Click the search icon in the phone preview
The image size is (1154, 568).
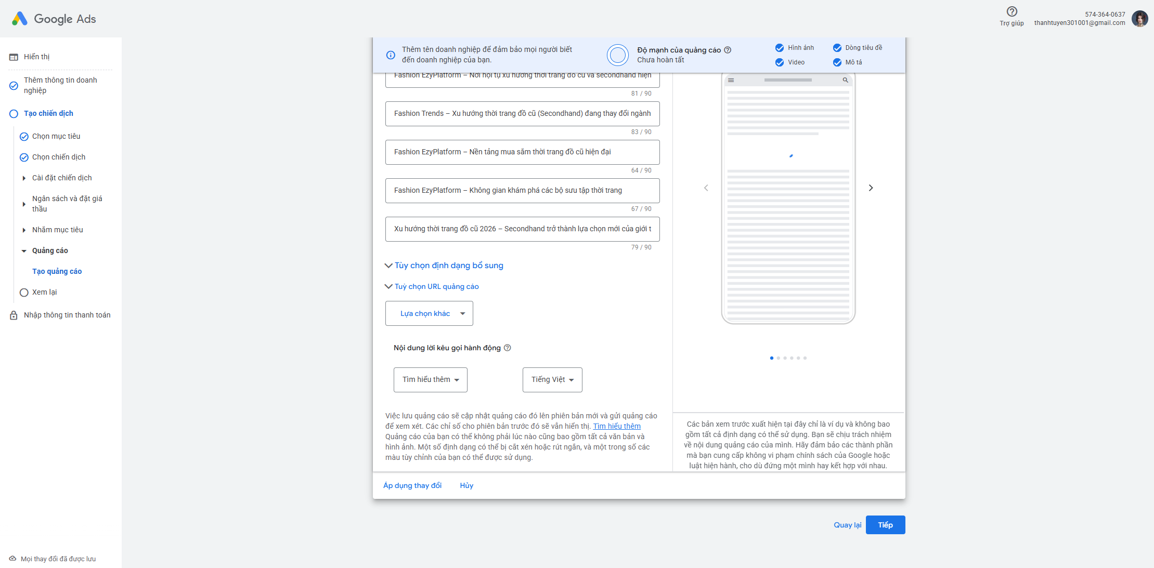(x=846, y=80)
